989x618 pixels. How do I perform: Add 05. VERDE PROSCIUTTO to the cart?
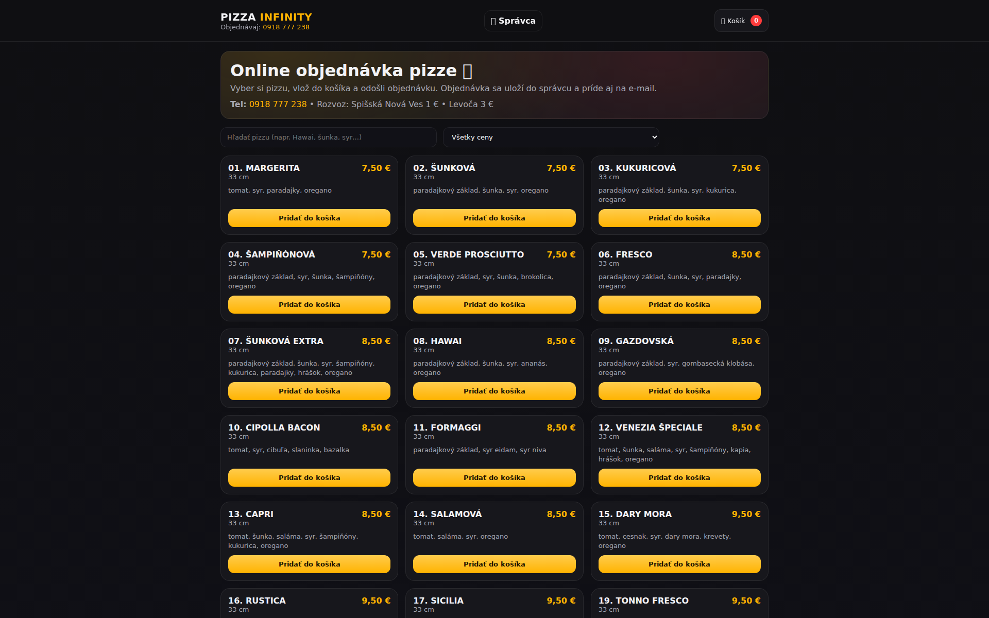pos(494,304)
